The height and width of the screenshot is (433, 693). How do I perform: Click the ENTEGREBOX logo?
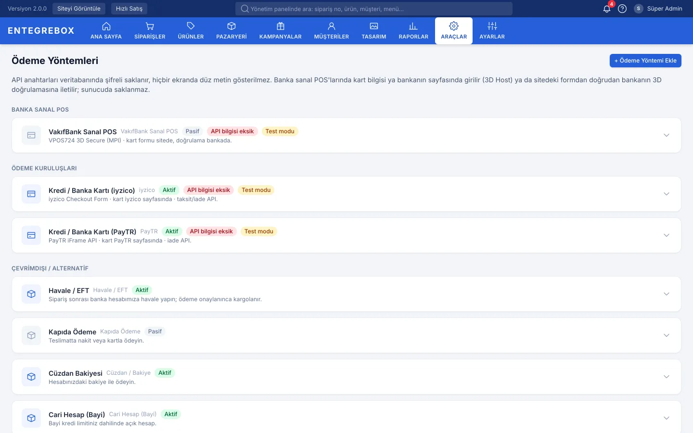pos(41,31)
